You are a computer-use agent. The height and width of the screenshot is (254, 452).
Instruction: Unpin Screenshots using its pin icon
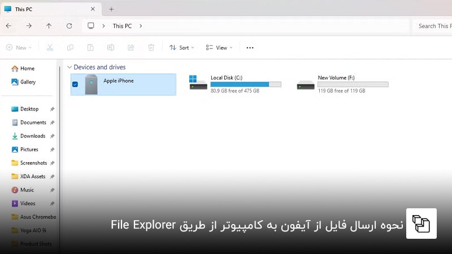[52, 163]
